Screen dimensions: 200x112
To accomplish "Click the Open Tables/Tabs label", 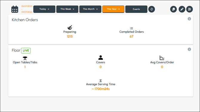I will tap(25, 62).
